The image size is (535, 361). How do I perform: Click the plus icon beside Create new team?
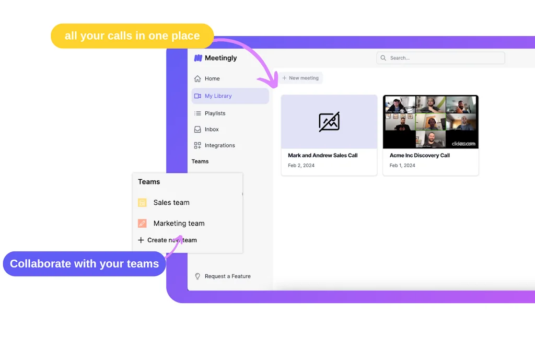point(141,240)
